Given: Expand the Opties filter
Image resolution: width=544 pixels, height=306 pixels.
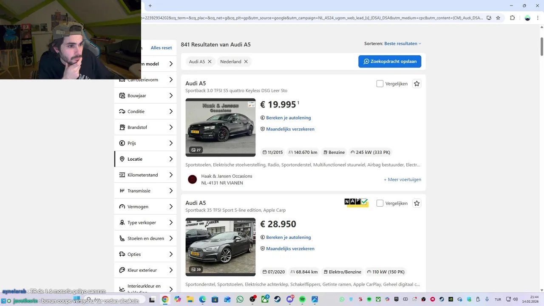Looking at the screenshot, I should [145, 254].
